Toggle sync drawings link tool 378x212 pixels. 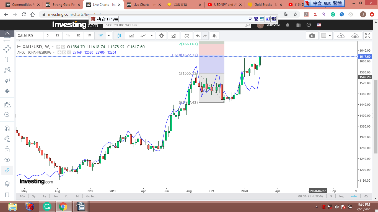coord(7,170)
